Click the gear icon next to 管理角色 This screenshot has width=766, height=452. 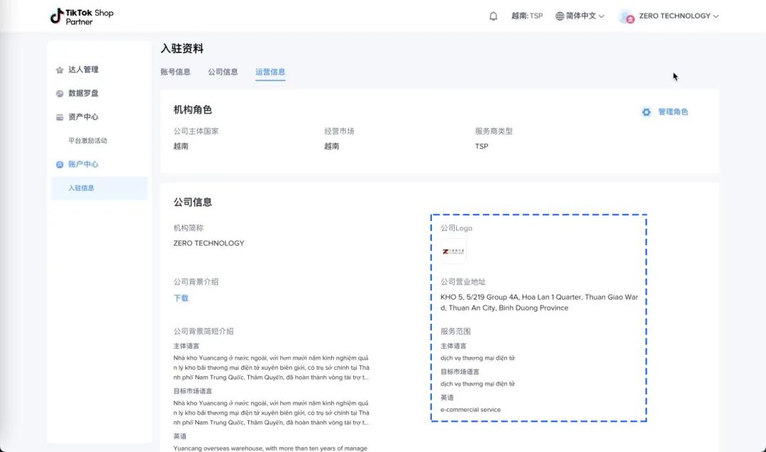point(646,112)
